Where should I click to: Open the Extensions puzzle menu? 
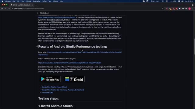pyautogui.click(x=183, y=9)
